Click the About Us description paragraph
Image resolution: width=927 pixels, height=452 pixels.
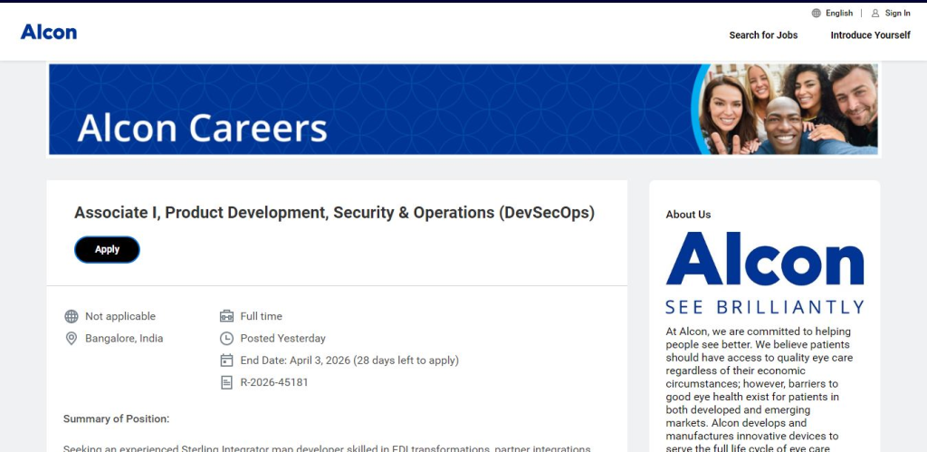tap(760, 389)
